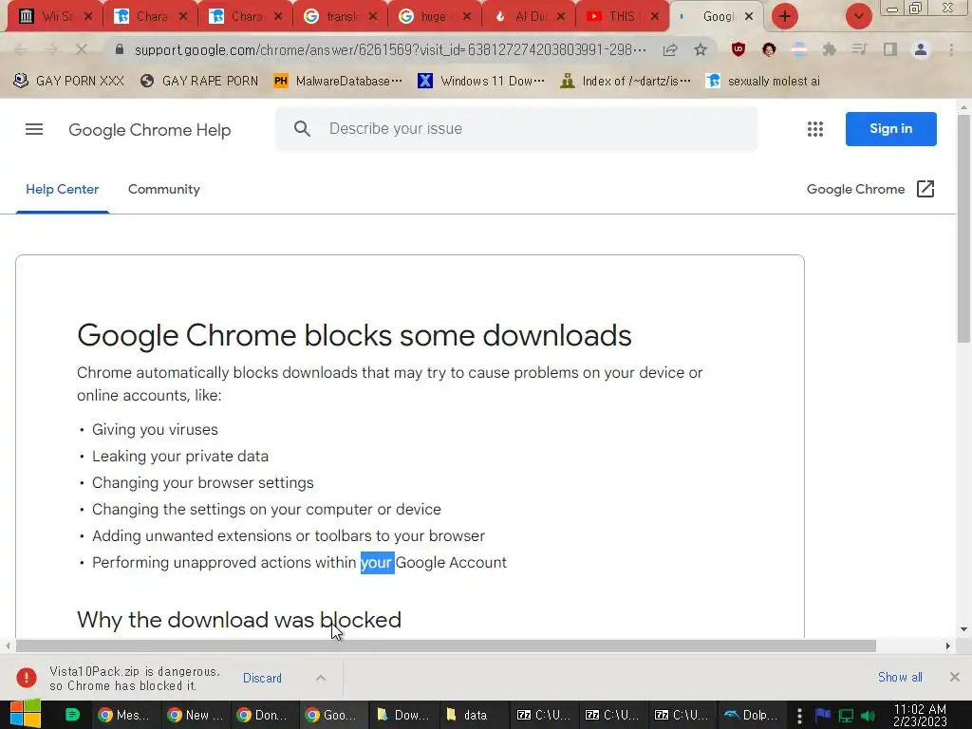Click the highlighted word 'your'

coord(378,562)
